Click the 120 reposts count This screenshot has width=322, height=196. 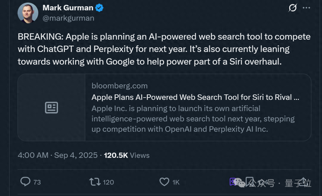(109, 182)
